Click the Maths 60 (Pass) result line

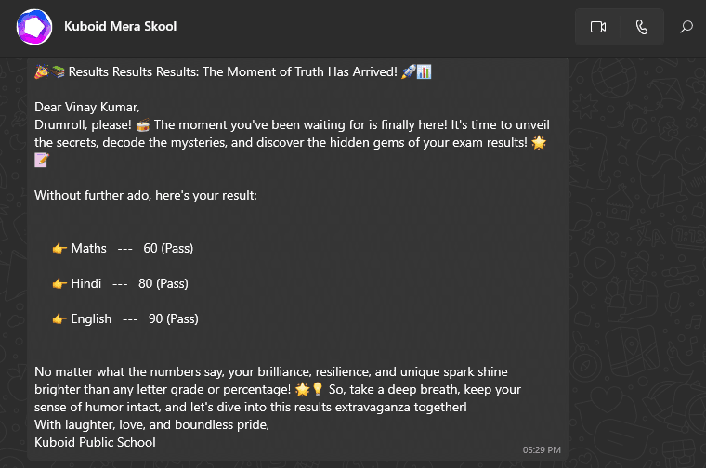tap(131, 248)
